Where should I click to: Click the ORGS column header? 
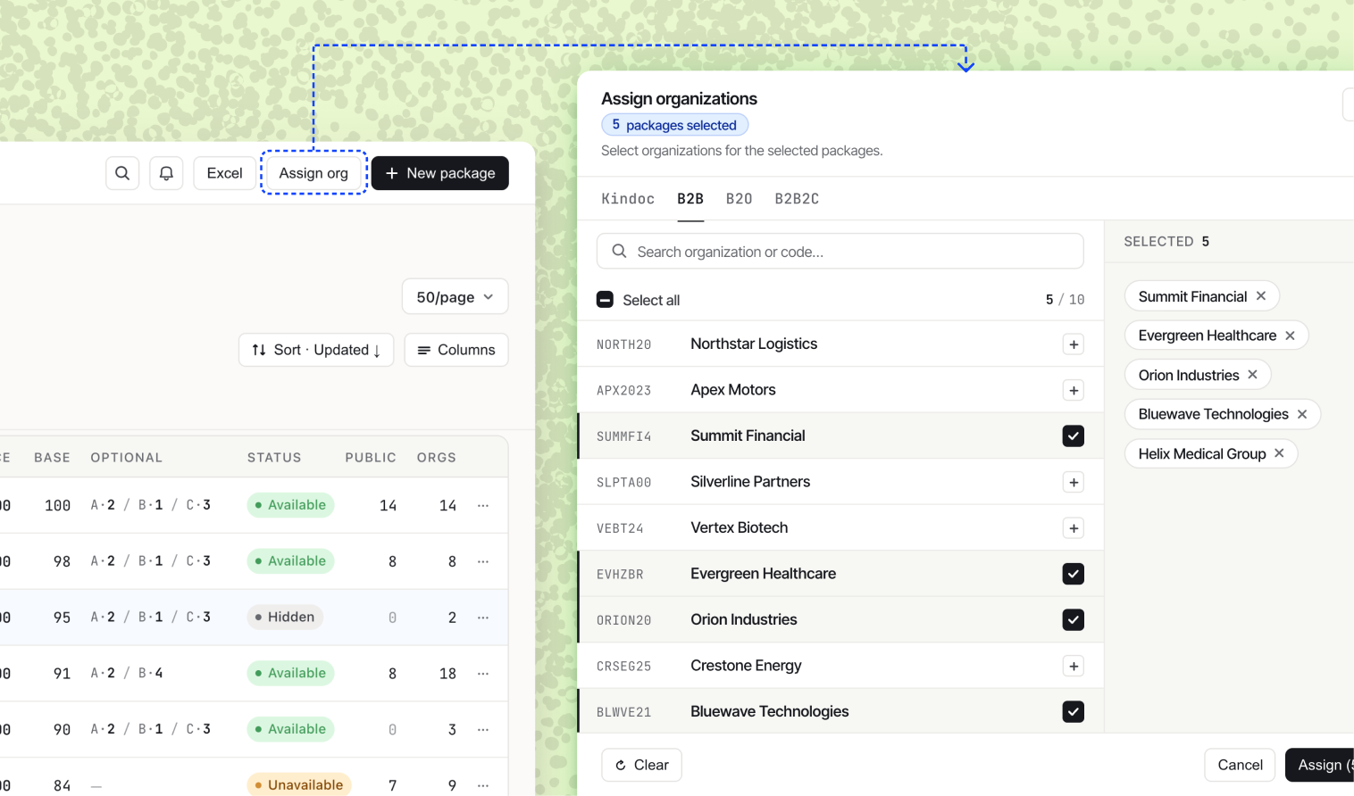click(437, 458)
